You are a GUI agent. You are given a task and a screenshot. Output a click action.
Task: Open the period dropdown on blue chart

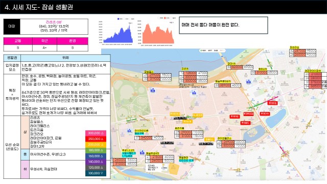130,23
